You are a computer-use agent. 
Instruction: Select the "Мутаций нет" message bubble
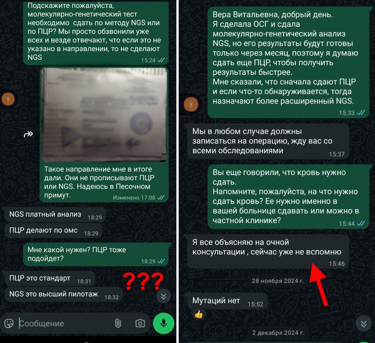[x=227, y=301]
